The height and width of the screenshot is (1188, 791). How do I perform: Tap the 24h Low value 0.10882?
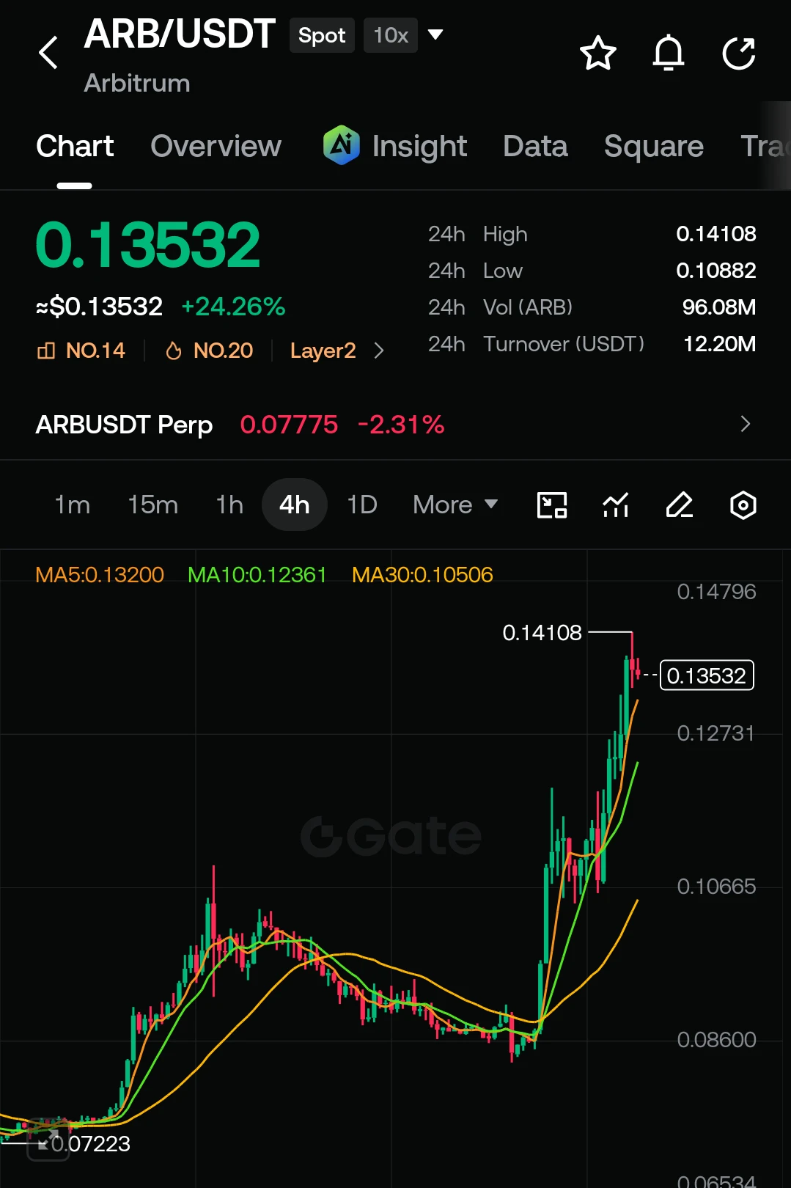(x=715, y=271)
